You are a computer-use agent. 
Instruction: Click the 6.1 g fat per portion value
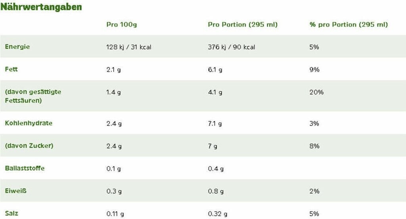pos(215,70)
